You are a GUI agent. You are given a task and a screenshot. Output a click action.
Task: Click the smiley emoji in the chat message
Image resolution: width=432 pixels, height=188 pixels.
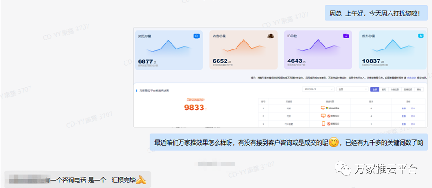(334, 142)
